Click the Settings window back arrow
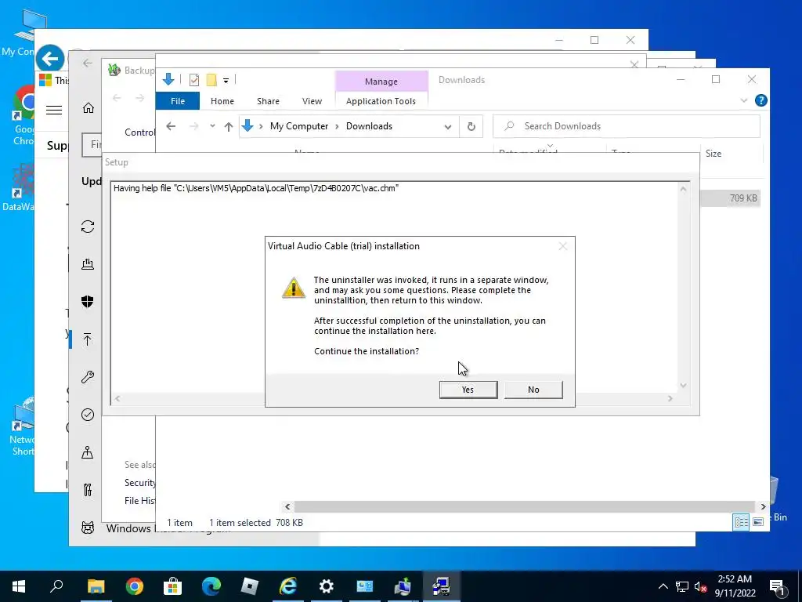 click(x=88, y=63)
